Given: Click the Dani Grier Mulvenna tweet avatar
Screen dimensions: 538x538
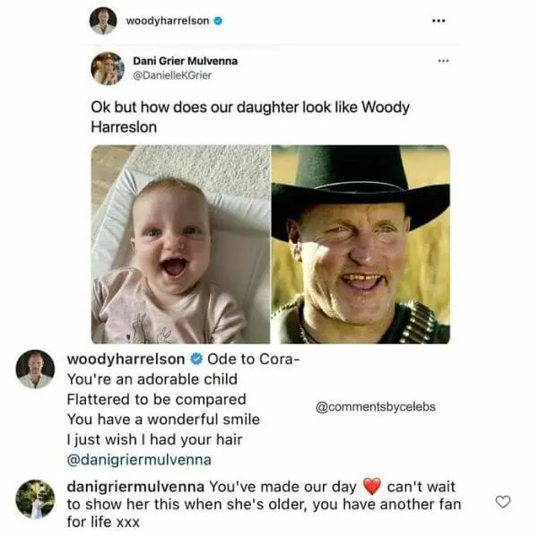Looking at the screenshot, I should click(108, 69).
